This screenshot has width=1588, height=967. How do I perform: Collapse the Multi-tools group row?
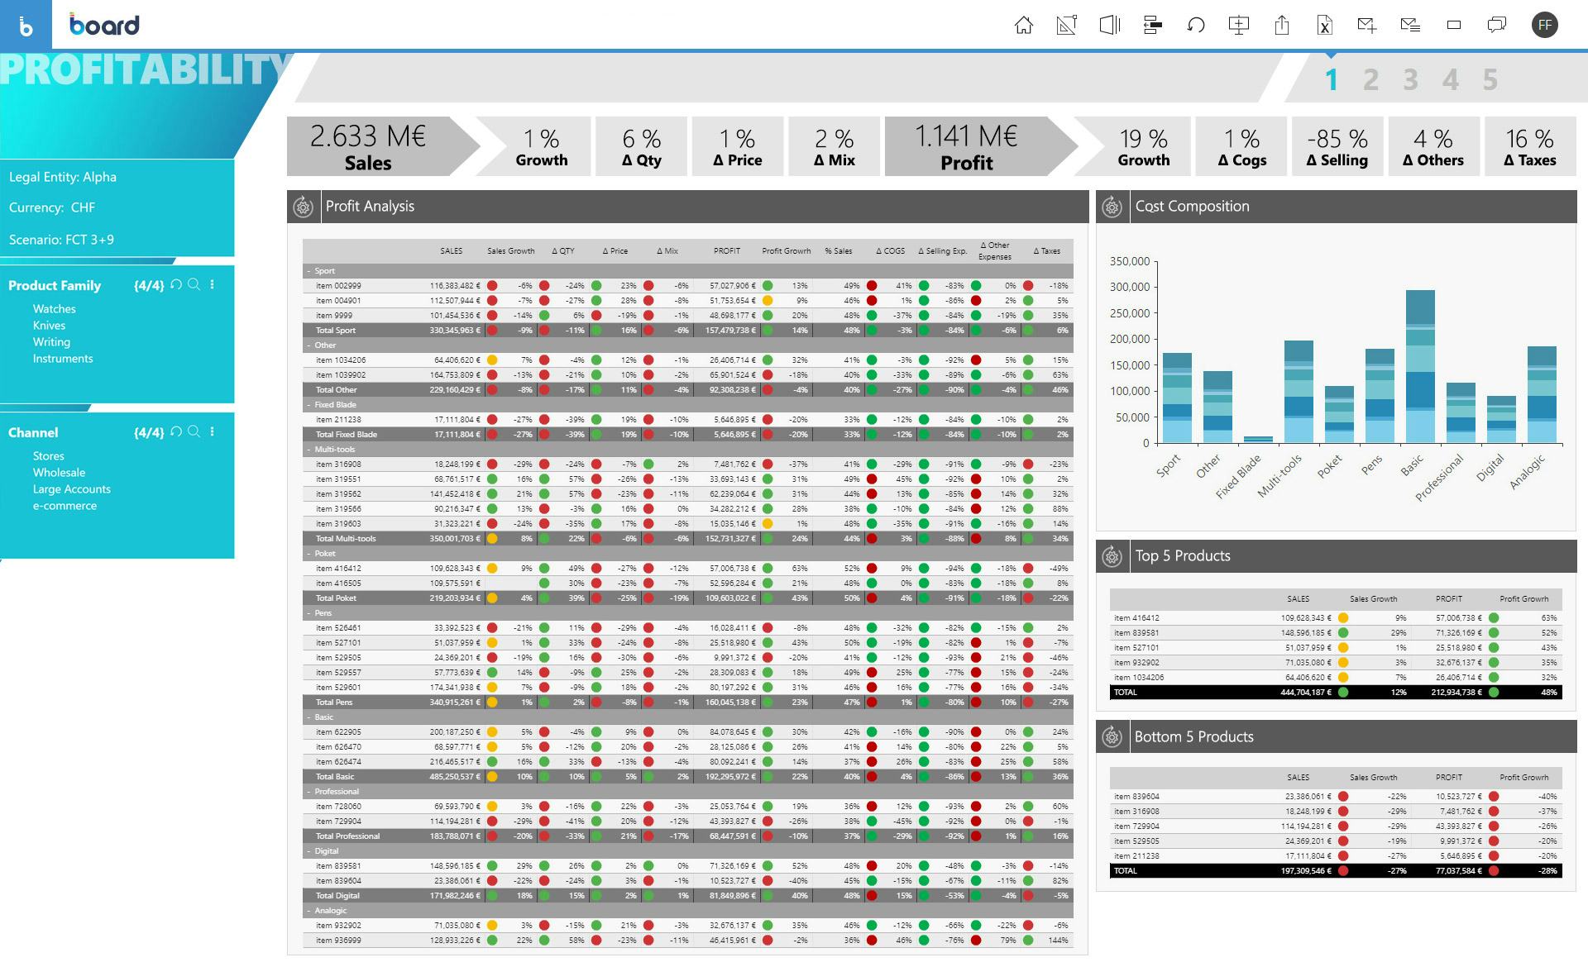click(x=309, y=450)
